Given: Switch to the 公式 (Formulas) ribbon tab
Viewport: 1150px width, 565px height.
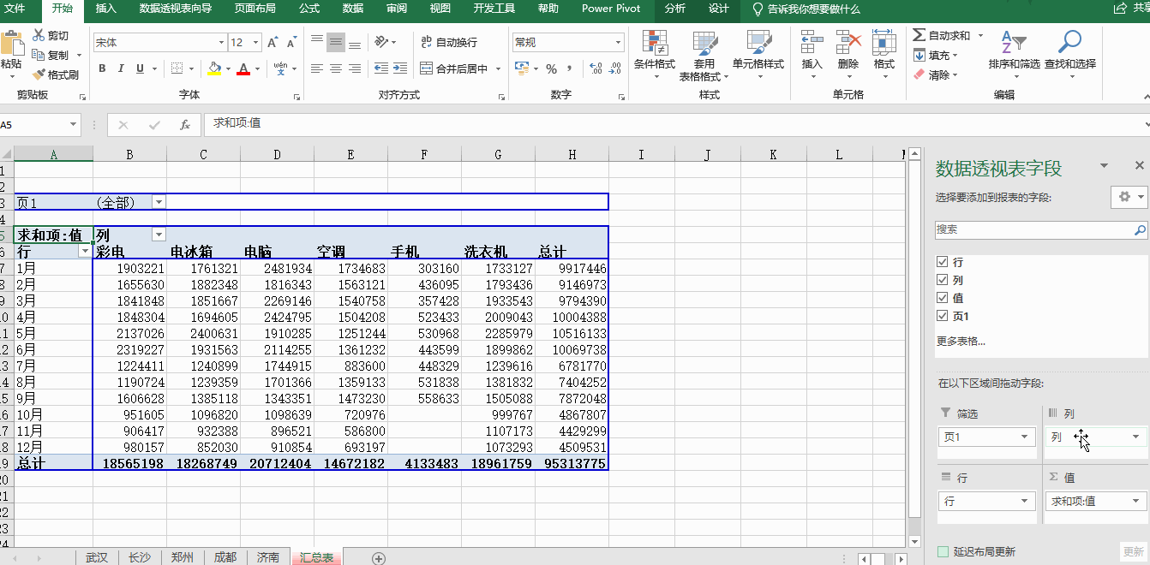Looking at the screenshot, I should click(x=309, y=9).
